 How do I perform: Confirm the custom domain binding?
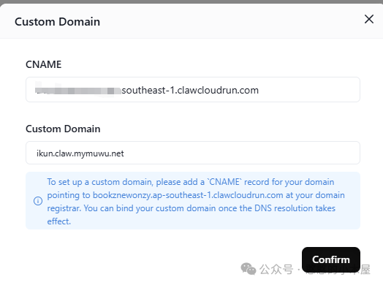click(331, 259)
